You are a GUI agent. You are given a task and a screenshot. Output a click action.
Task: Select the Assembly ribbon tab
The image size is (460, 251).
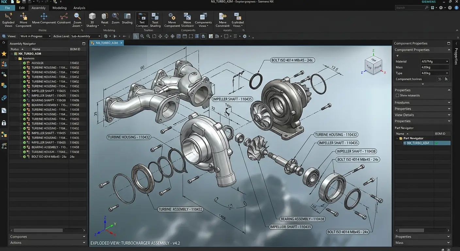pos(39,8)
